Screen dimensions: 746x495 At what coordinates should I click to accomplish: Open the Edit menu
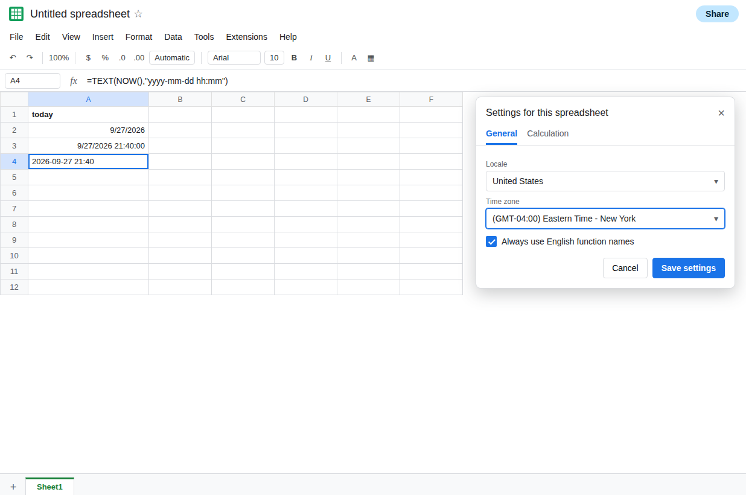[x=43, y=37]
